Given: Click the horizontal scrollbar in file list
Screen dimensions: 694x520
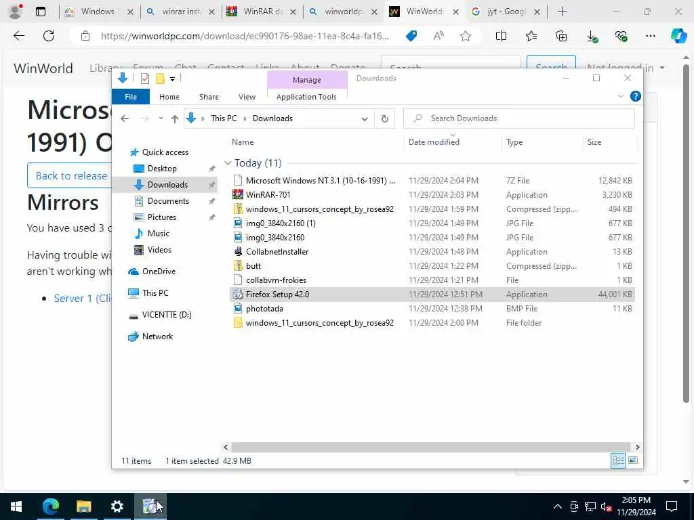Looking at the screenshot, I should click(430, 447).
